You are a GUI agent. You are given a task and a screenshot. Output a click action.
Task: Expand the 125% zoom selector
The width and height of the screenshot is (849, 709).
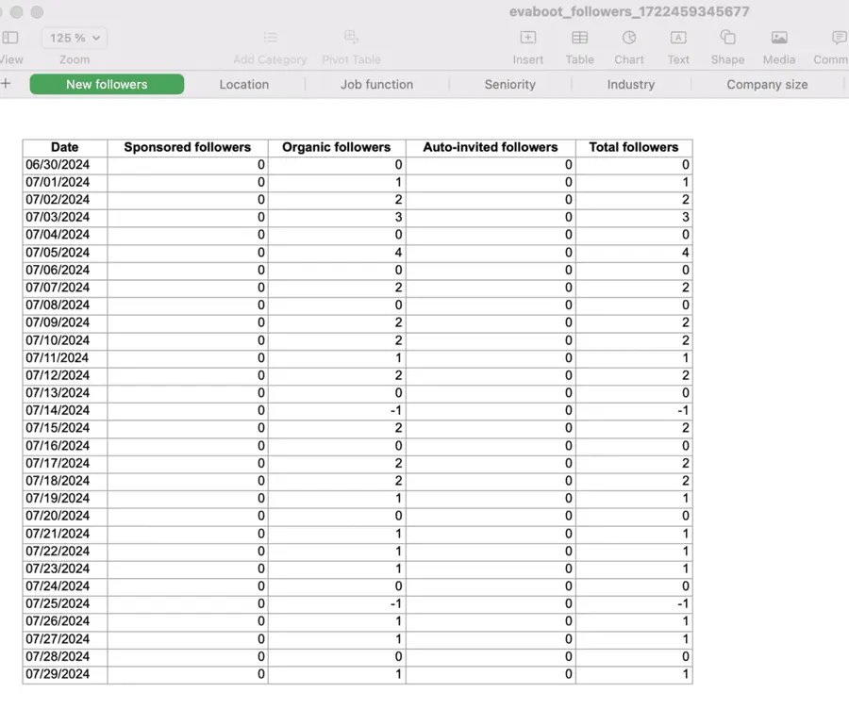pos(74,38)
